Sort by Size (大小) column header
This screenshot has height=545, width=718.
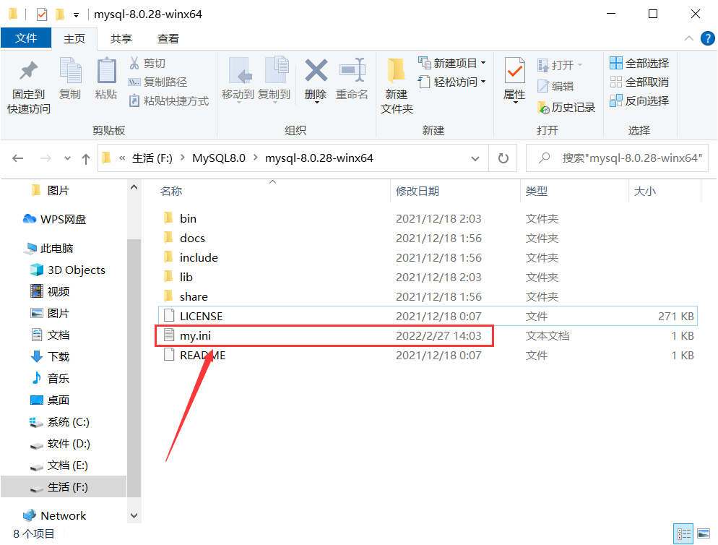point(645,191)
